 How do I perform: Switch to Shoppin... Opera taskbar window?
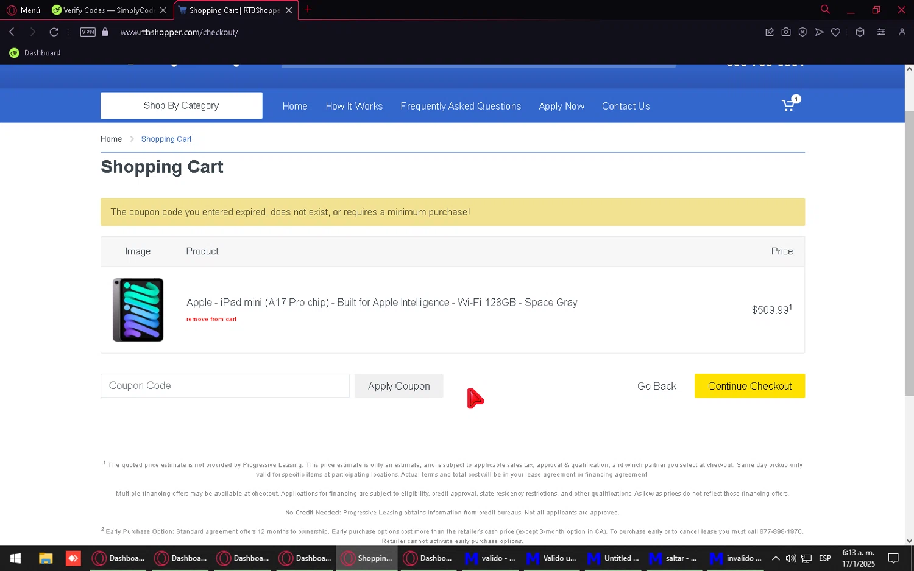[x=367, y=558]
